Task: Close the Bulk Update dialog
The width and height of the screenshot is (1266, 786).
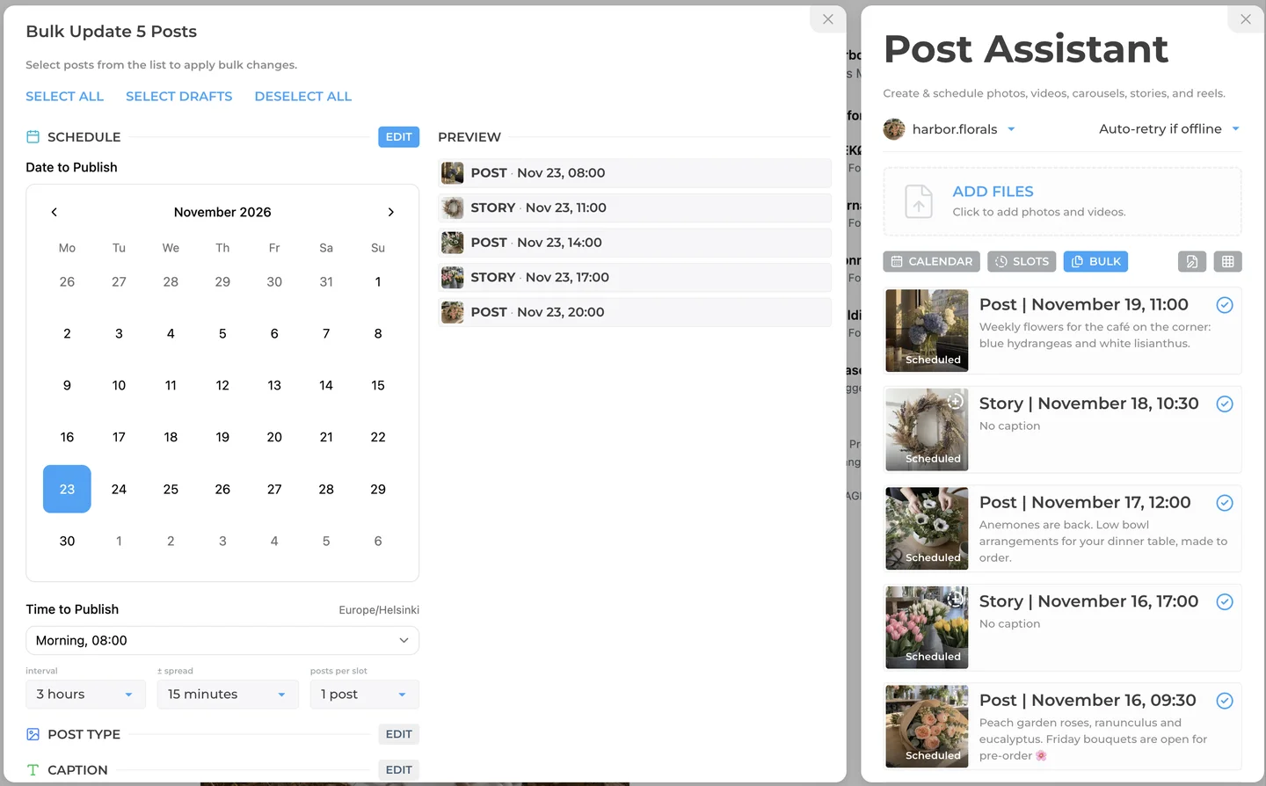Action: click(828, 19)
